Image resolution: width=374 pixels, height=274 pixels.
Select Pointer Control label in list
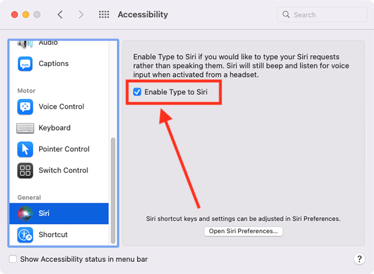pyautogui.click(x=64, y=149)
